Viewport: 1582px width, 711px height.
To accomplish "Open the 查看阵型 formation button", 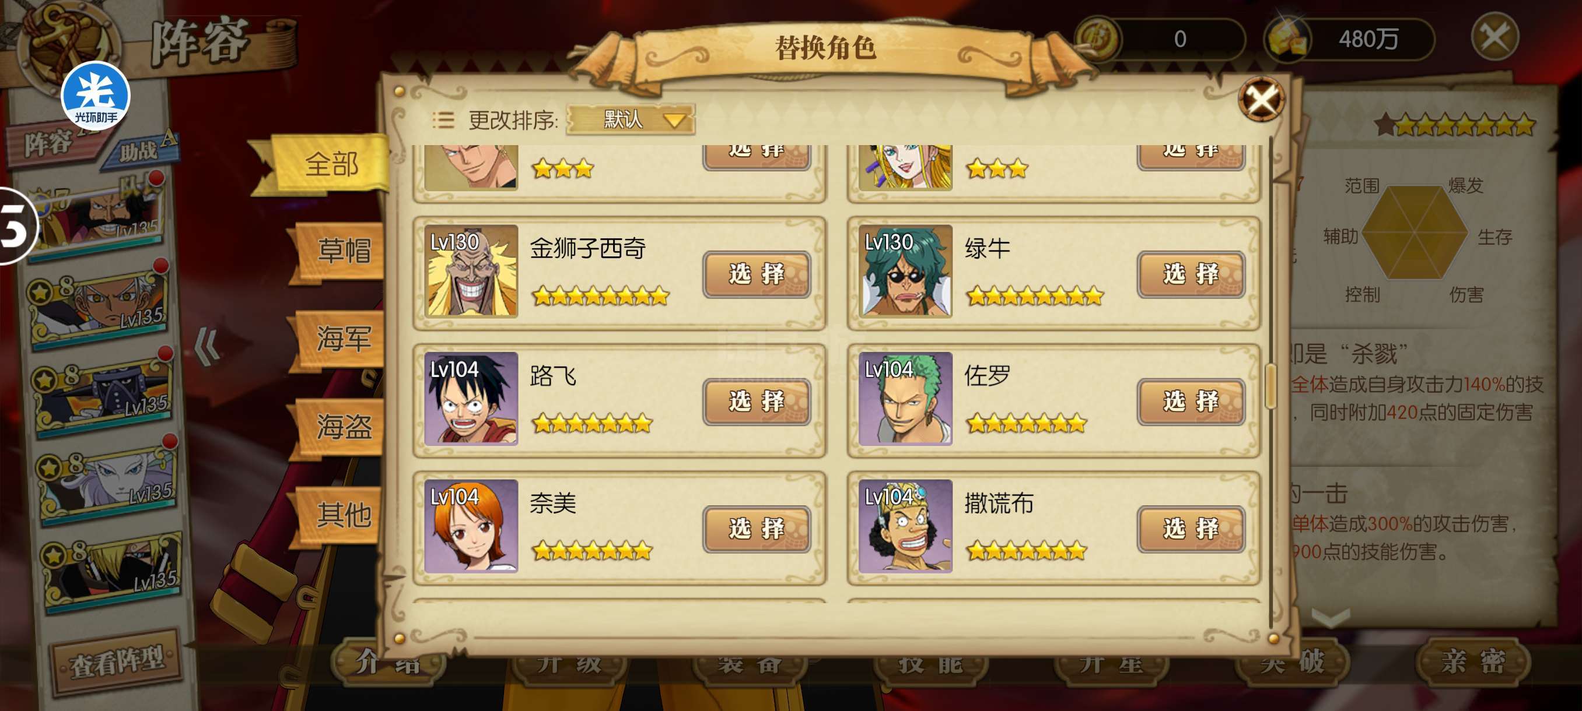I will coord(117,662).
